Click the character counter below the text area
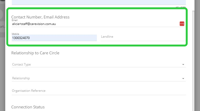The height and width of the screenshot is (111, 200). pyautogui.click(x=181, y=8)
